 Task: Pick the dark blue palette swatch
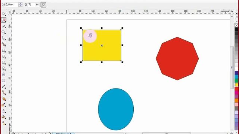point(236,73)
